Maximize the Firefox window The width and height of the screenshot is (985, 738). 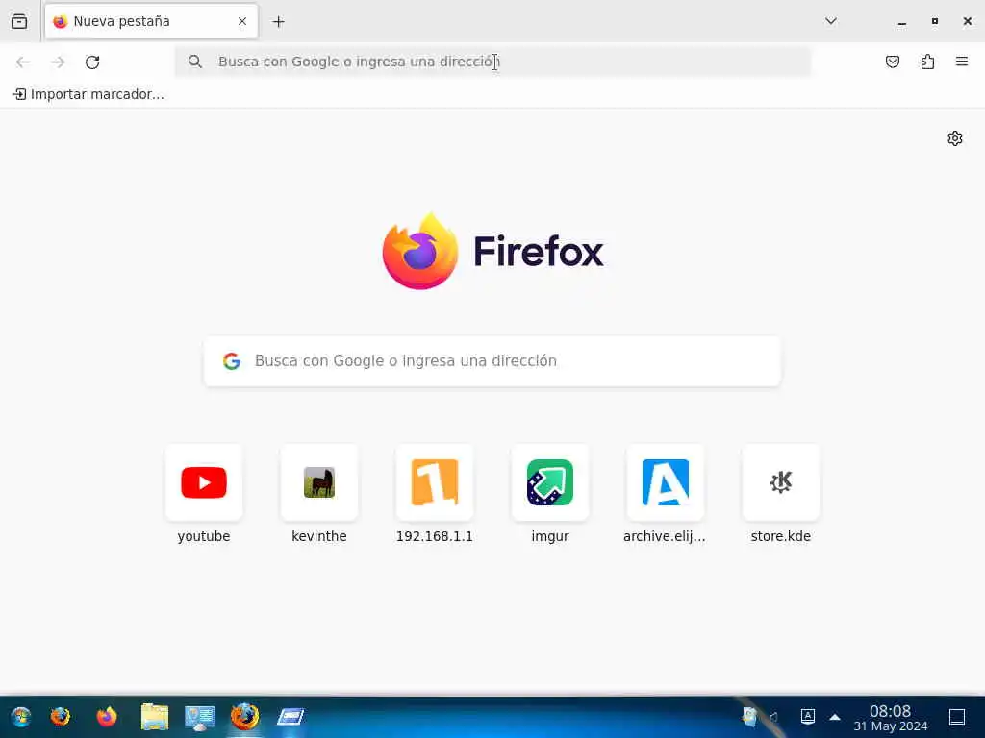click(935, 21)
